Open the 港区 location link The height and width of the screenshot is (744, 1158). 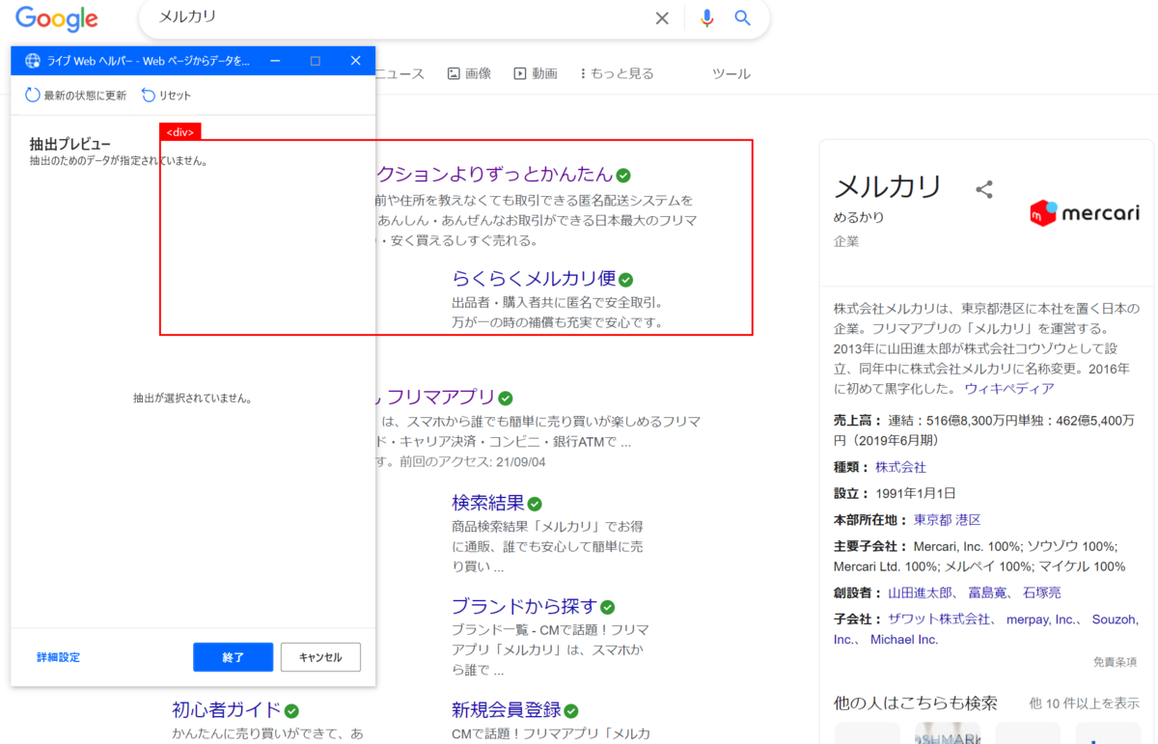[968, 519]
